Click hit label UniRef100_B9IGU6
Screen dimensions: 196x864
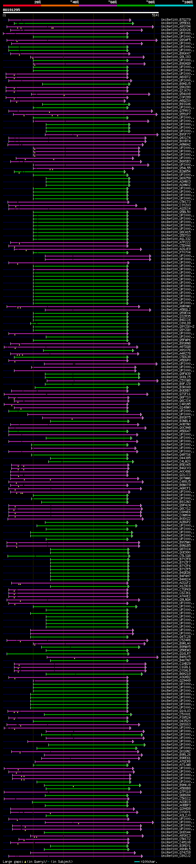click(176, 104)
